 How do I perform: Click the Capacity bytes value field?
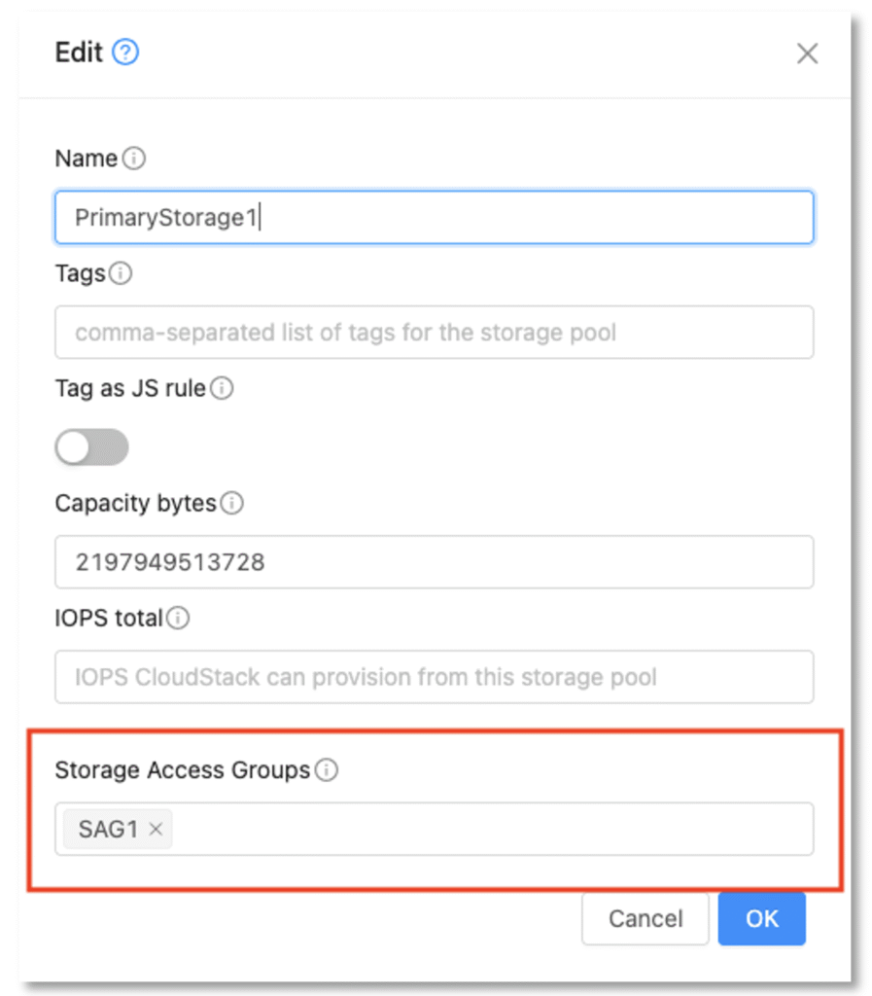click(434, 562)
